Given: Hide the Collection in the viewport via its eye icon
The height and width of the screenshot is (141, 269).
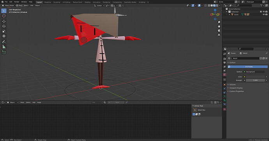Looking at the screenshot, I should click(x=264, y=12).
